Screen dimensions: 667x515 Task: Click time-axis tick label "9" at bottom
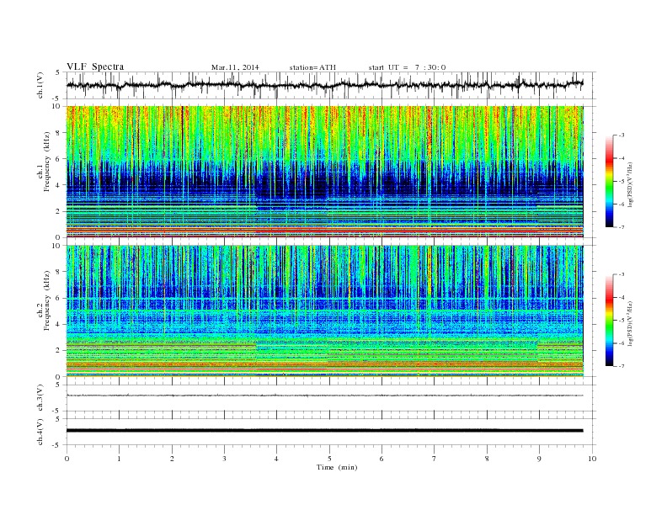(539, 459)
